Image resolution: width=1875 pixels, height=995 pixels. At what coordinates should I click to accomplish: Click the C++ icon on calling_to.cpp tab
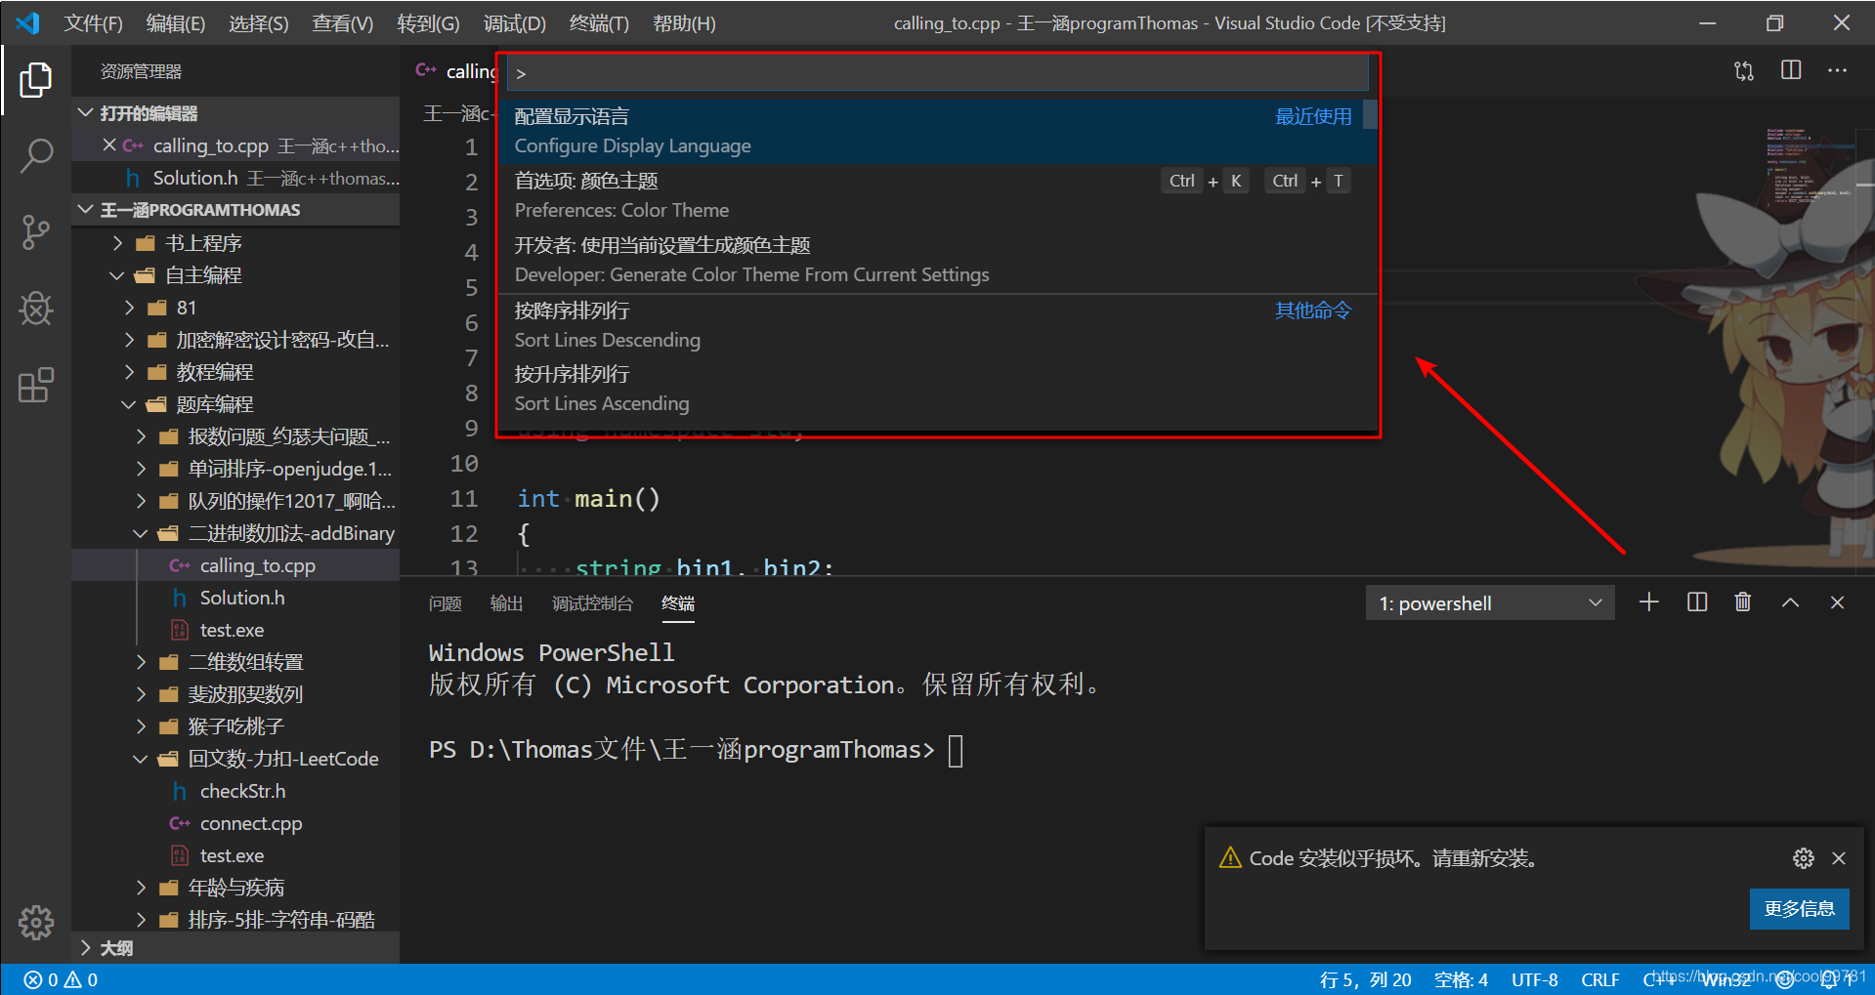(x=426, y=70)
